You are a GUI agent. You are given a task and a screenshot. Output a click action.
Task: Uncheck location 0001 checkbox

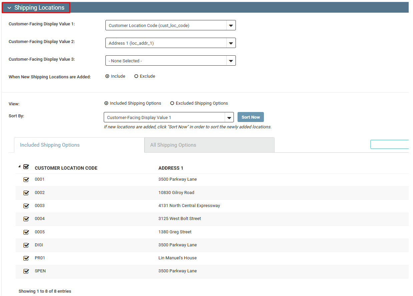(x=26, y=180)
